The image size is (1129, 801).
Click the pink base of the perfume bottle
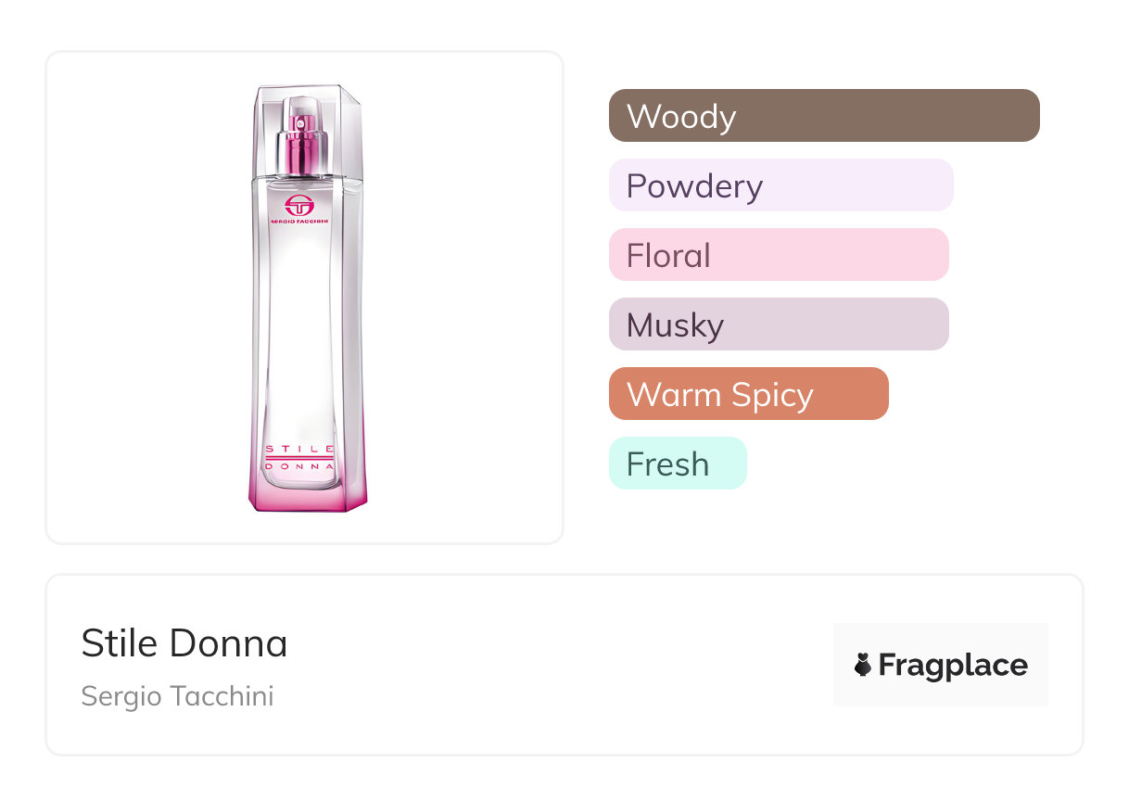click(x=307, y=494)
